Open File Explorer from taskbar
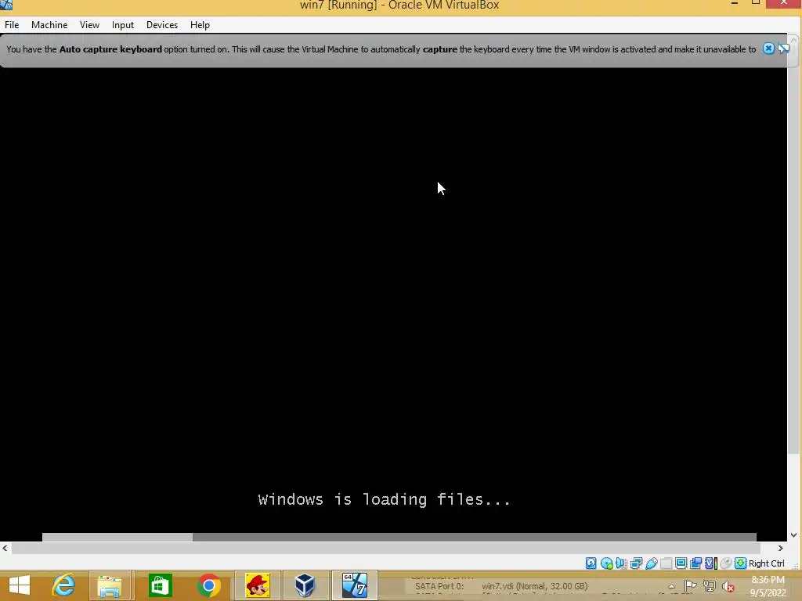This screenshot has width=802, height=601. (x=110, y=585)
